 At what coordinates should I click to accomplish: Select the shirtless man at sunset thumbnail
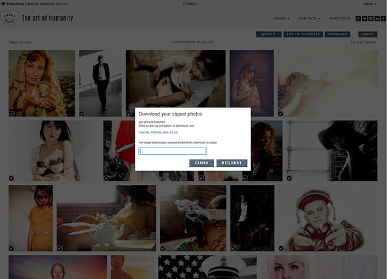tap(133, 267)
